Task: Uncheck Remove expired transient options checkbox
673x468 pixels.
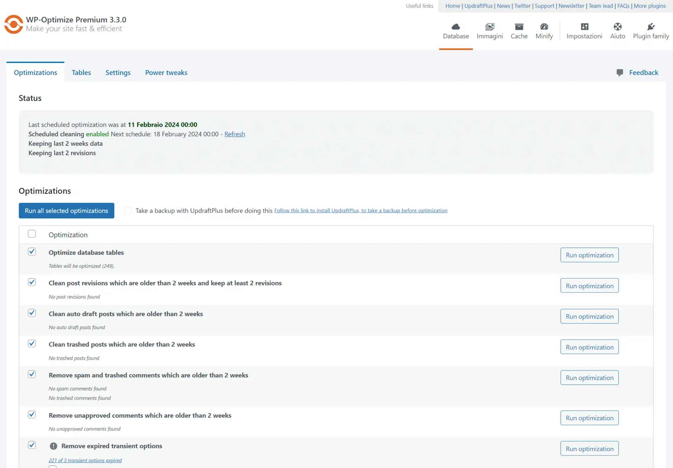Action: [x=32, y=445]
